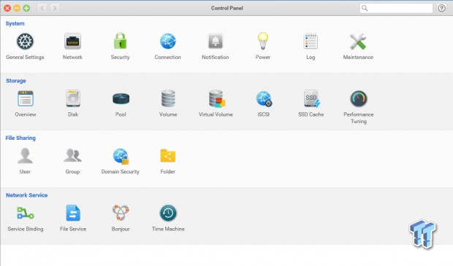The height and width of the screenshot is (266, 453).
Task: Open Performance Tuning gauge icon
Action: coord(359,98)
